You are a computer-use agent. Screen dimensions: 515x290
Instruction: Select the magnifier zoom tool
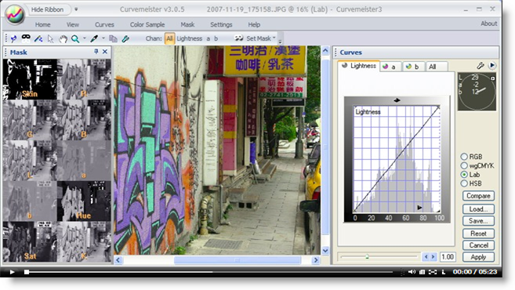tap(75, 38)
